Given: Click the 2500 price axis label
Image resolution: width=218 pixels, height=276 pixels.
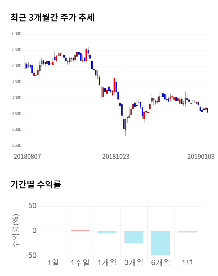Looking at the screenshot, I should 17,146.
